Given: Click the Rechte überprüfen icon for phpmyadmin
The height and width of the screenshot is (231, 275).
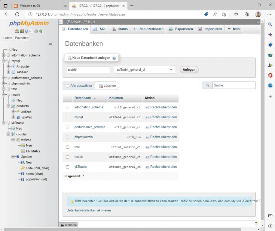Looking at the screenshot, I should (x=148, y=137).
